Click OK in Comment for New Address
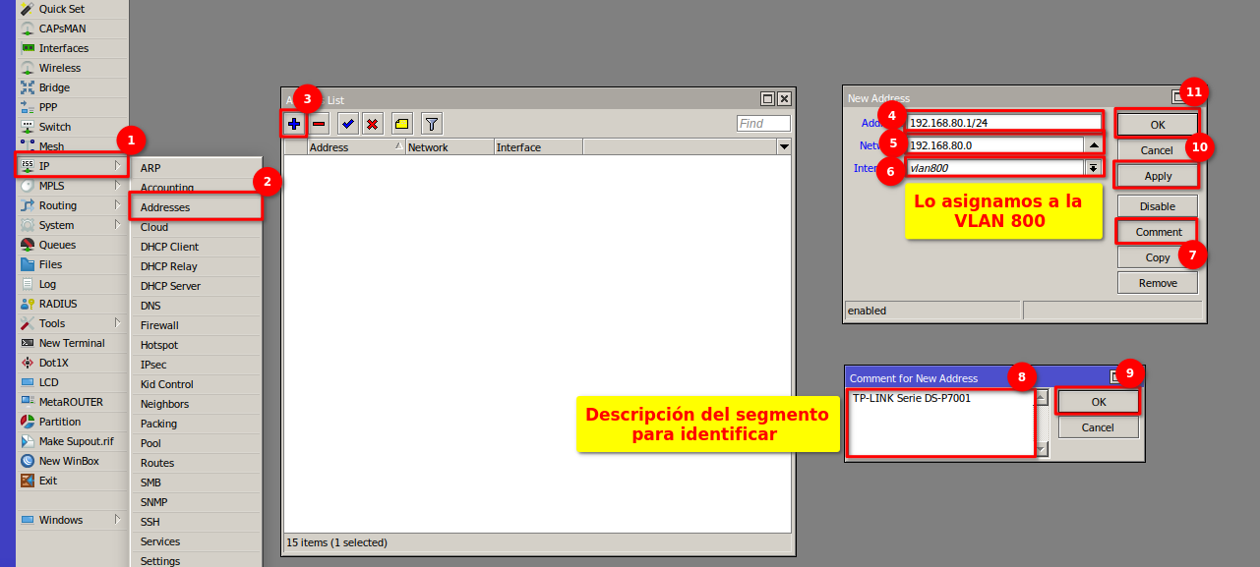 point(1098,402)
